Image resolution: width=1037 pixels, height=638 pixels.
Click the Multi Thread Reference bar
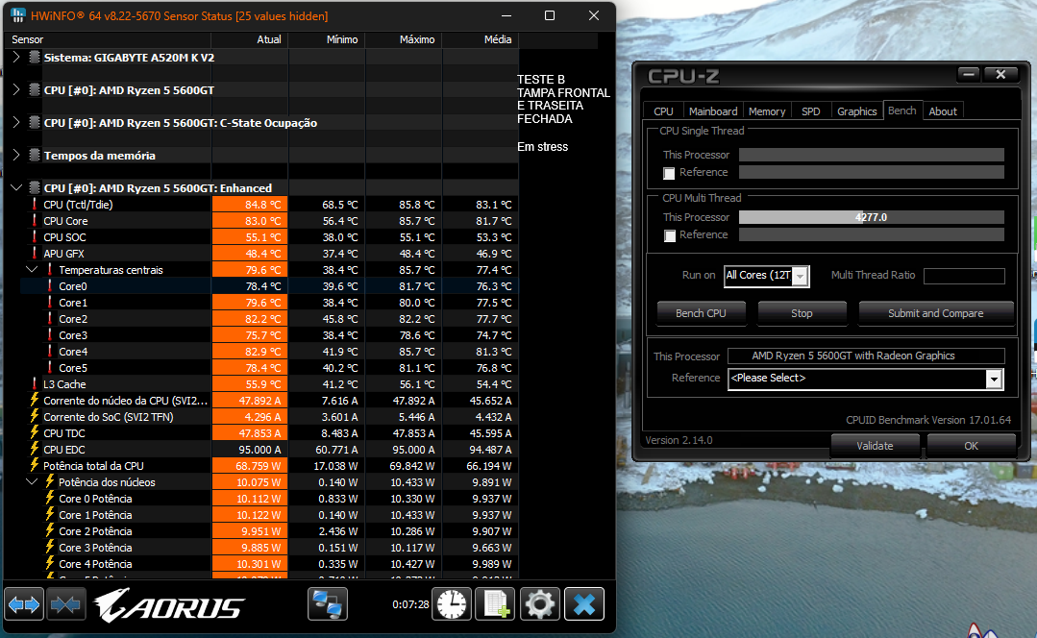(x=871, y=234)
